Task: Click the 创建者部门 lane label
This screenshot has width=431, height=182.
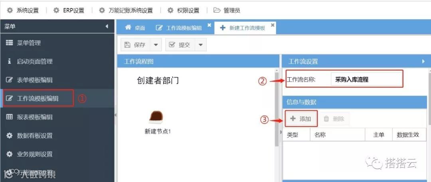Action: tap(158, 80)
